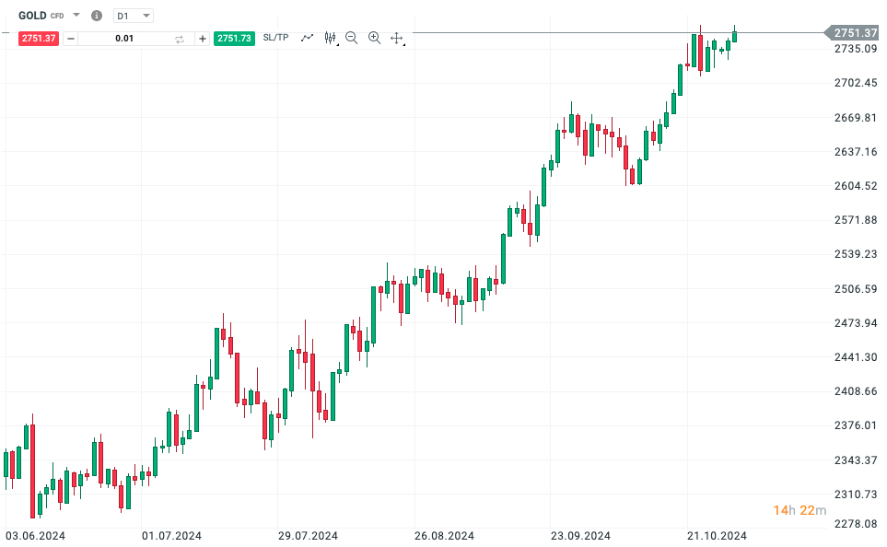Click the 21.10.2024 date on time axis

(x=717, y=535)
